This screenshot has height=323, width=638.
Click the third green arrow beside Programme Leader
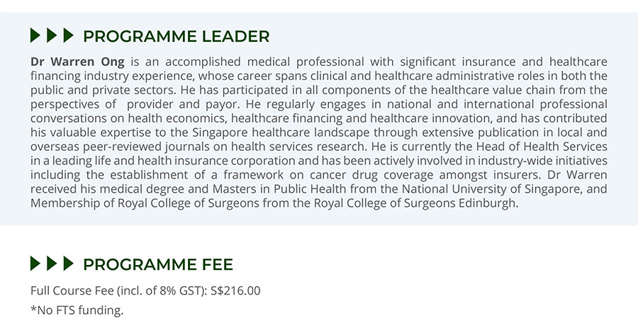(68, 36)
